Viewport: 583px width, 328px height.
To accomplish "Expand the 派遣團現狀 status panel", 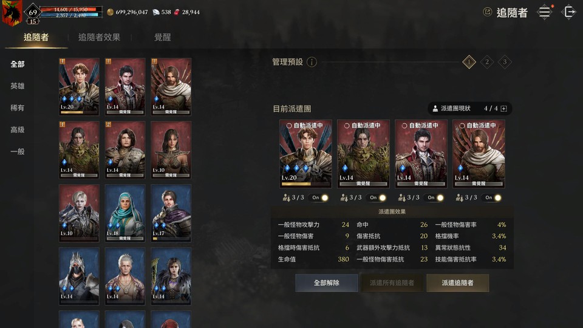I will point(469,109).
